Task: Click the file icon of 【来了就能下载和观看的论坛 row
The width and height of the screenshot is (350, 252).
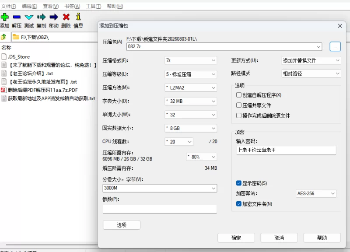Action: pos(4,65)
